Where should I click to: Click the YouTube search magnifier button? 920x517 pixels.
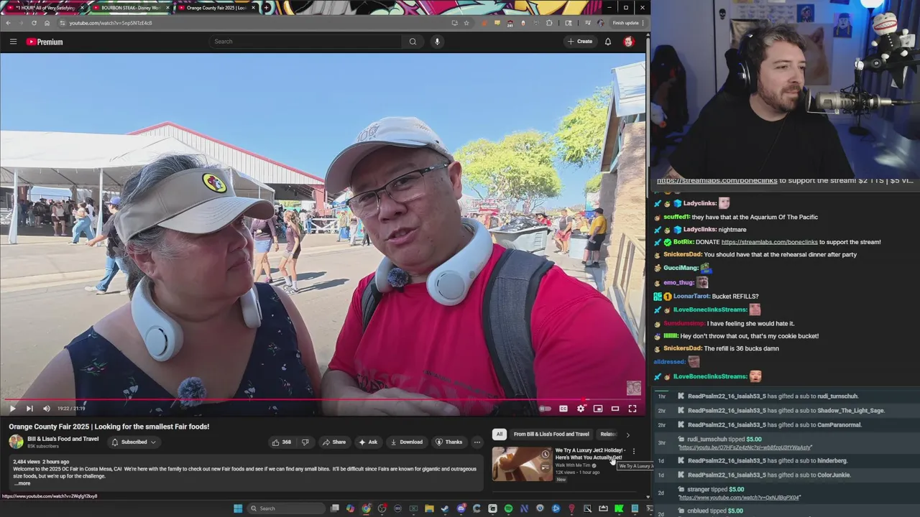click(x=413, y=42)
